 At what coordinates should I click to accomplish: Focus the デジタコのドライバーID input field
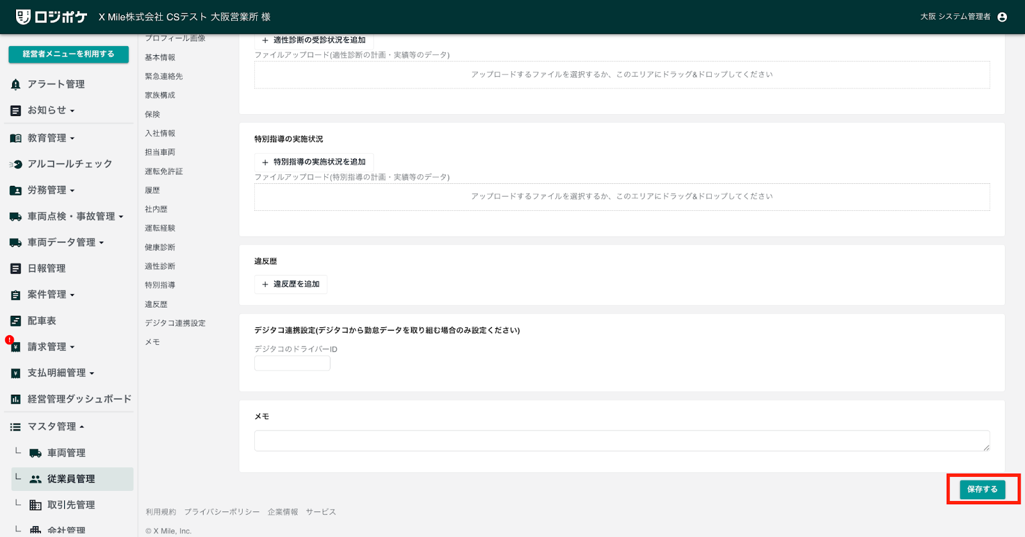[x=292, y=363]
